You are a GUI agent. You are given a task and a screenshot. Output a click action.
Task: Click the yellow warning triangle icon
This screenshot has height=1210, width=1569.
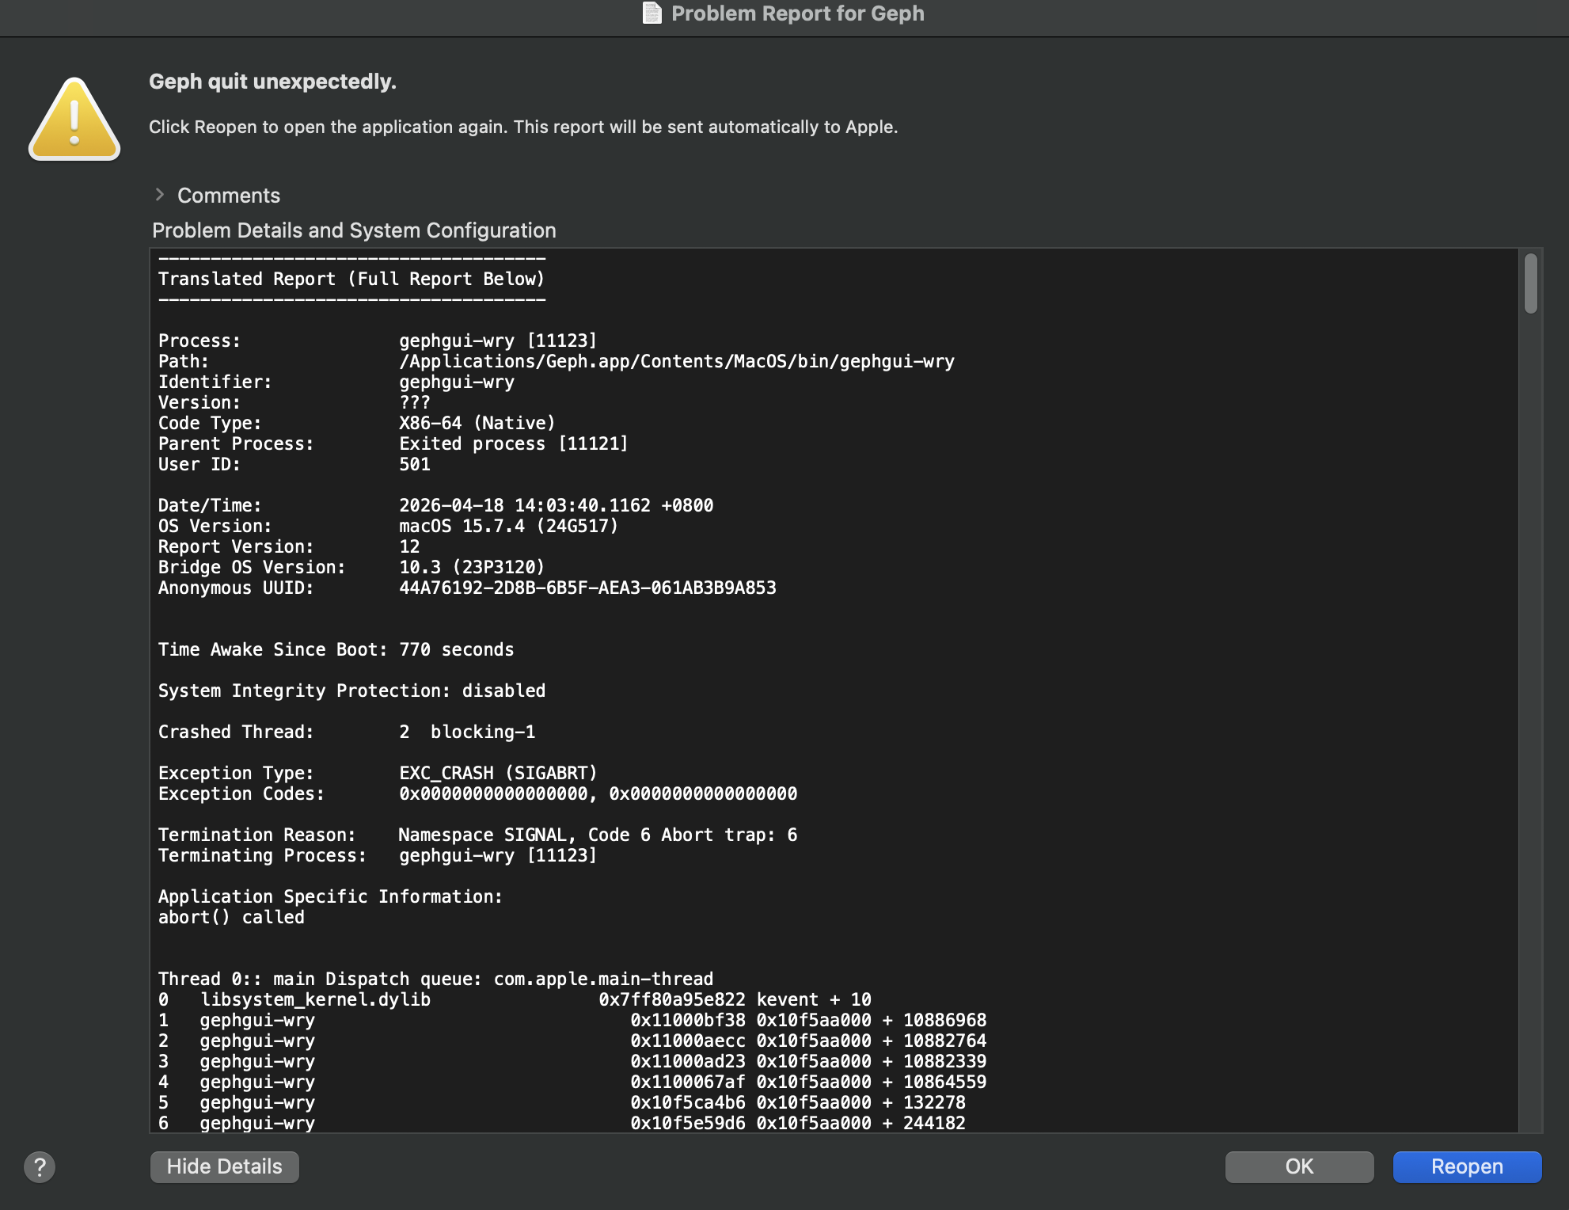pos(74,120)
